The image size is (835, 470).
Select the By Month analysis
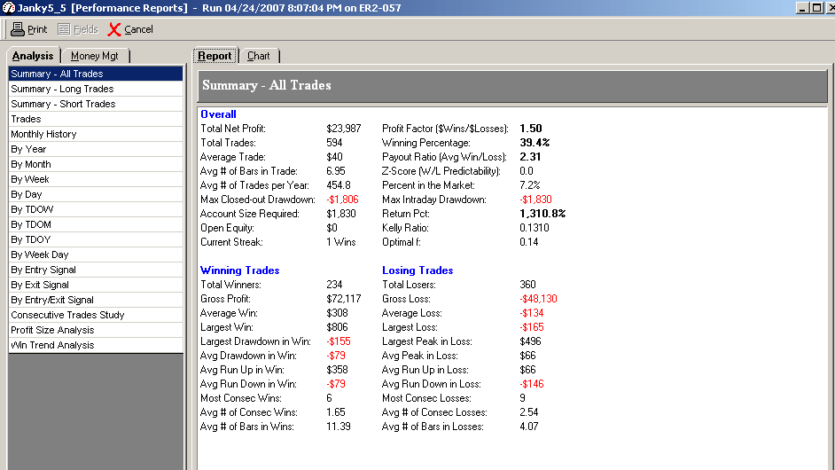tap(96, 164)
